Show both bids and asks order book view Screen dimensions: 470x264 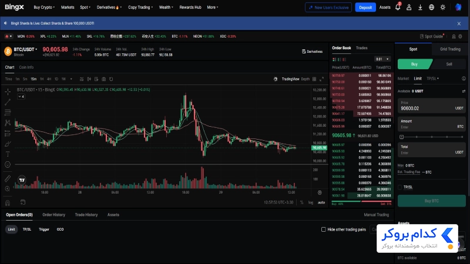tap(334, 59)
